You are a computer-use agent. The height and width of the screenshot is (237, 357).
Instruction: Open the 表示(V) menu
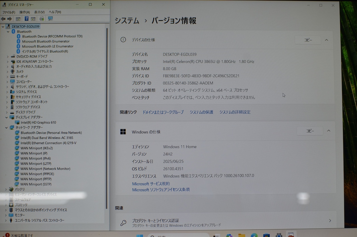[39, 12]
